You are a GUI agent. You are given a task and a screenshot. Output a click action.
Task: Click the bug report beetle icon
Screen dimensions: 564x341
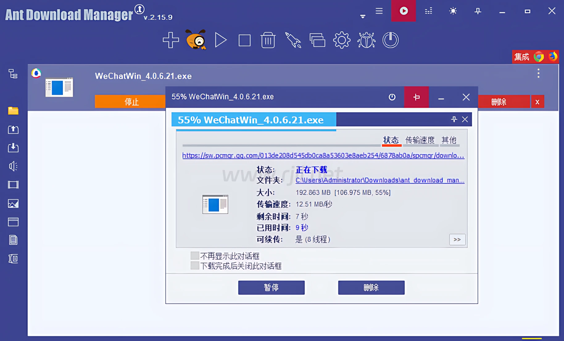point(366,40)
